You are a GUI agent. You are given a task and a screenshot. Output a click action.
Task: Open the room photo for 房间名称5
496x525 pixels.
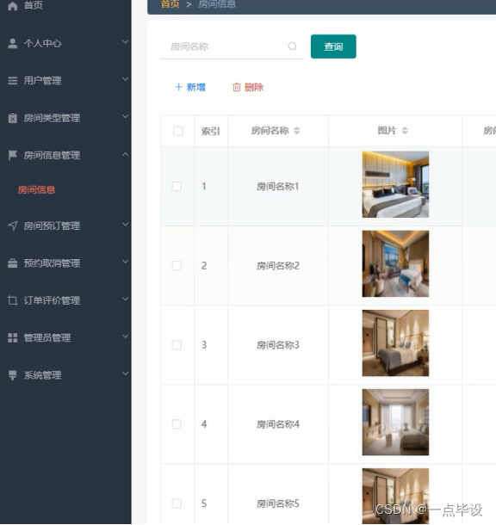(395, 497)
